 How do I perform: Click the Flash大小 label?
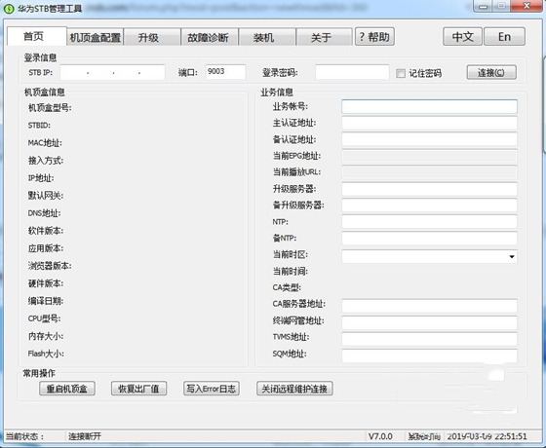click(x=46, y=354)
